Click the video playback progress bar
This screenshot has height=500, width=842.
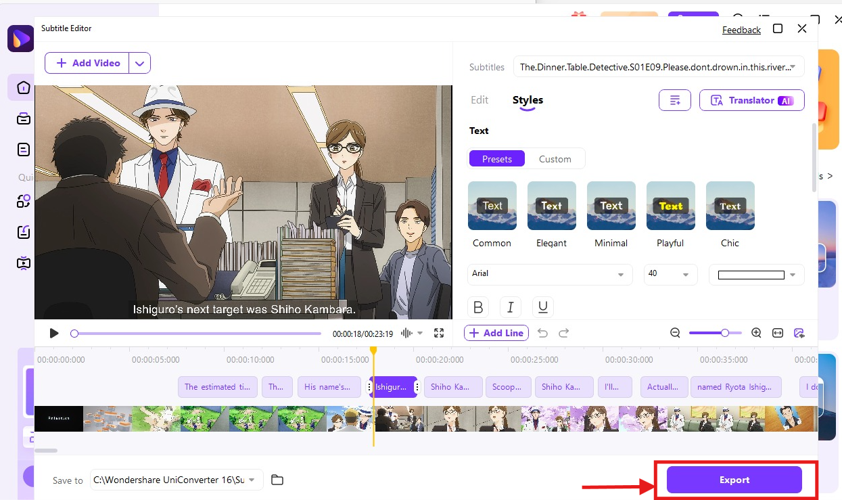[x=197, y=333]
